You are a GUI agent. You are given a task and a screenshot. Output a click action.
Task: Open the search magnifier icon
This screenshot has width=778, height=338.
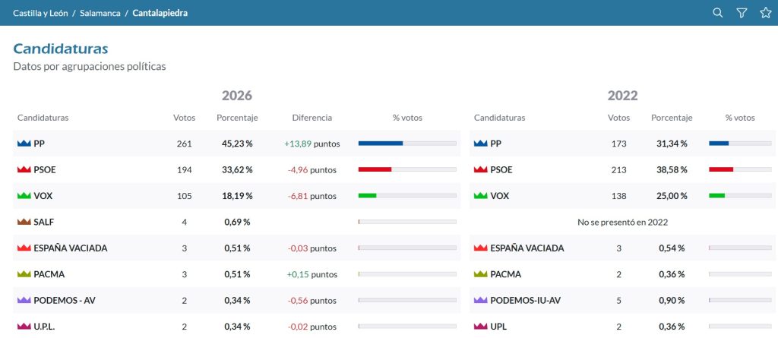click(717, 13)
